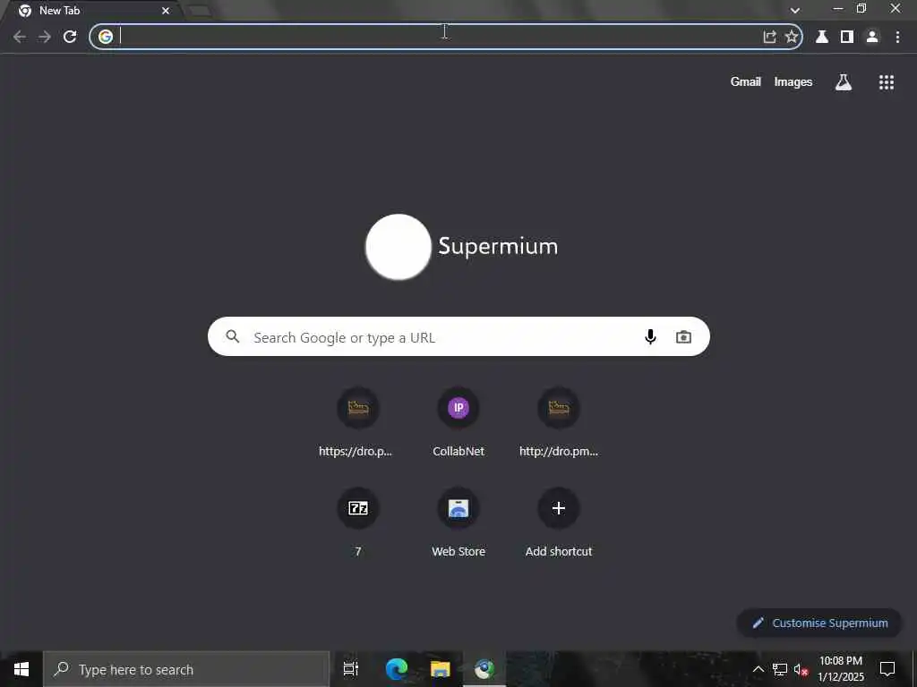Open the clock showing 10:08 PM
Image resolution: width=917 pixels, height=687 pixels.
840,669
